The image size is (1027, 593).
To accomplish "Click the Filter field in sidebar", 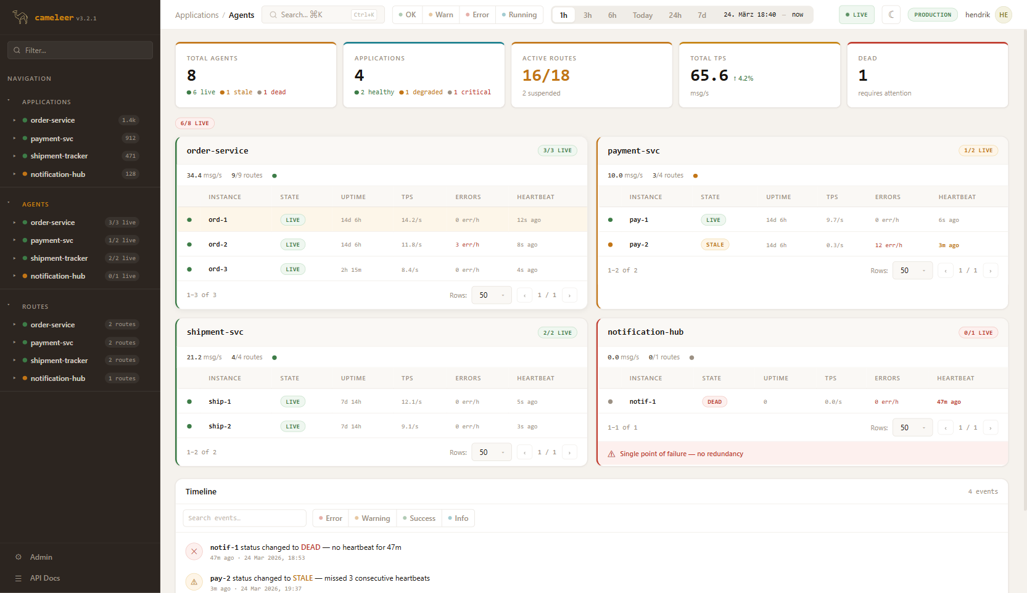I will tap(80, 51).
